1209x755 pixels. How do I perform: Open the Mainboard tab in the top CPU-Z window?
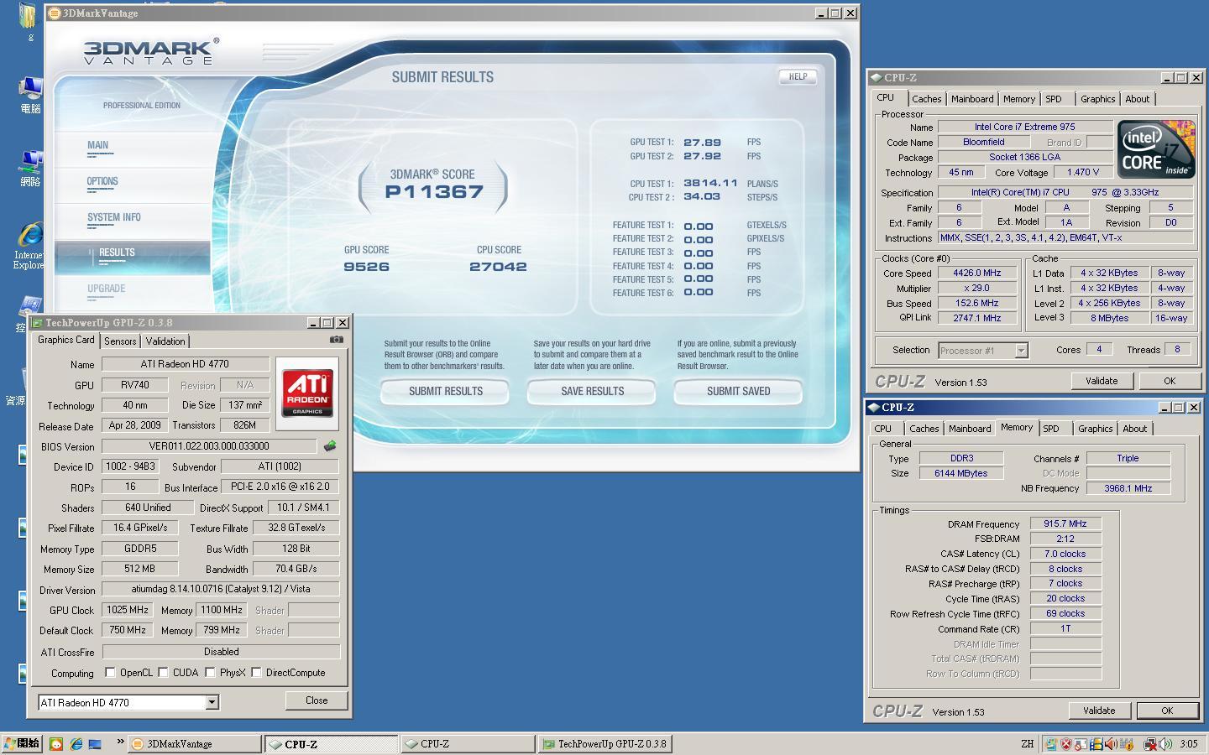pos(972,99)
